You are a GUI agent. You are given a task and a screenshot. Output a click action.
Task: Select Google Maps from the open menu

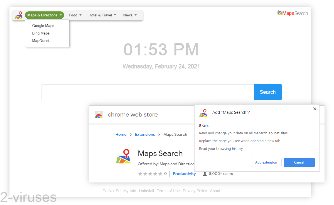coord(43,26)
